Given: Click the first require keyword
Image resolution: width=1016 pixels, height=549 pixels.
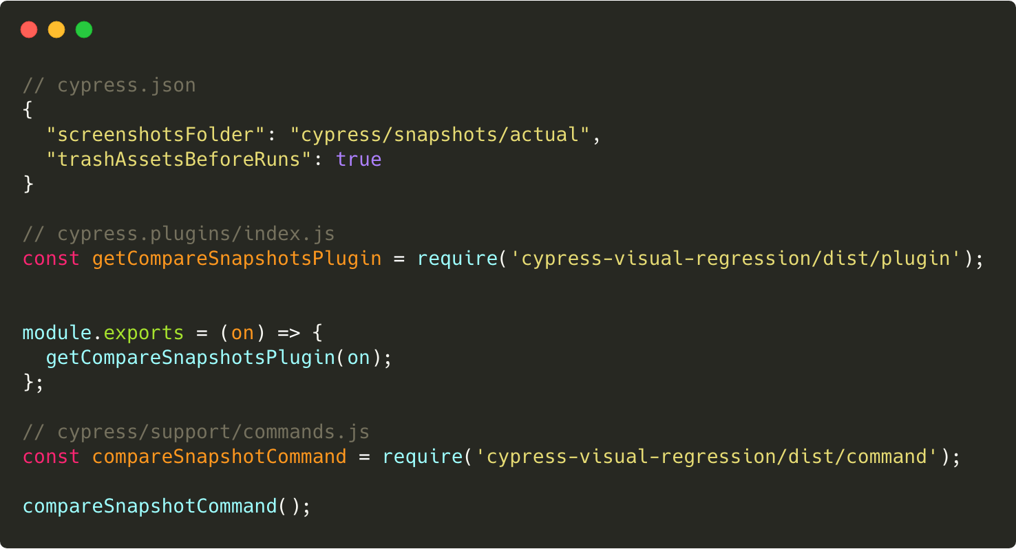Looking at the screenshot, I should coord(457,258).
